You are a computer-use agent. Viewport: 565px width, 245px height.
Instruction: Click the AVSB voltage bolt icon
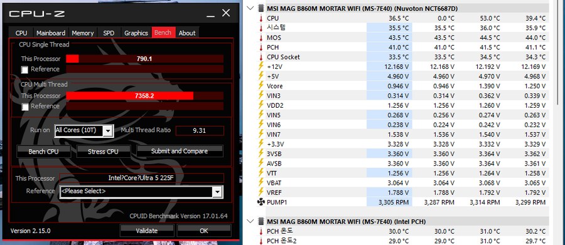261,164
